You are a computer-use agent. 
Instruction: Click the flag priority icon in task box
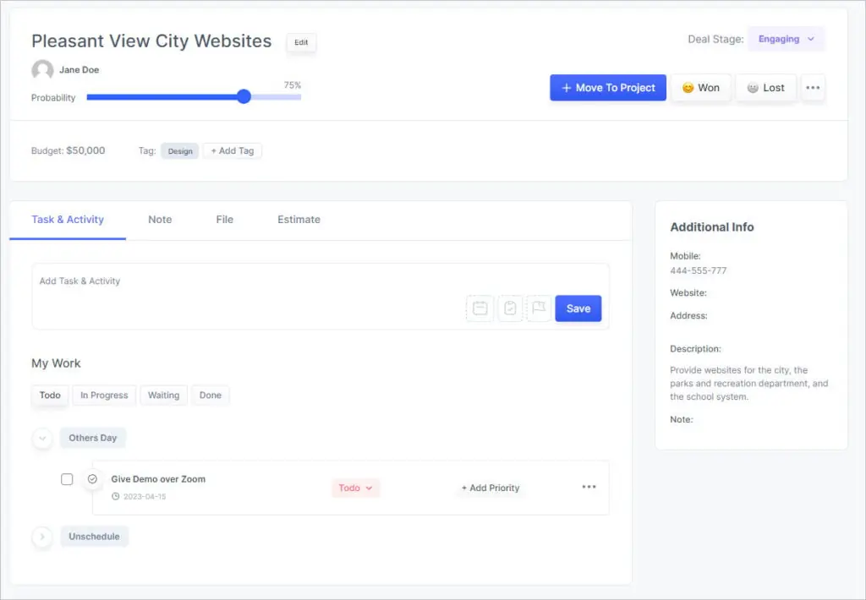pyautogui.click(x=539, y=308)
